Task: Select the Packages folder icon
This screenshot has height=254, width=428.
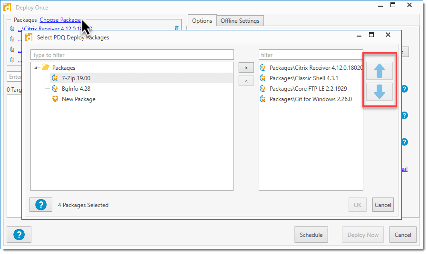Action: coord(45,67)
